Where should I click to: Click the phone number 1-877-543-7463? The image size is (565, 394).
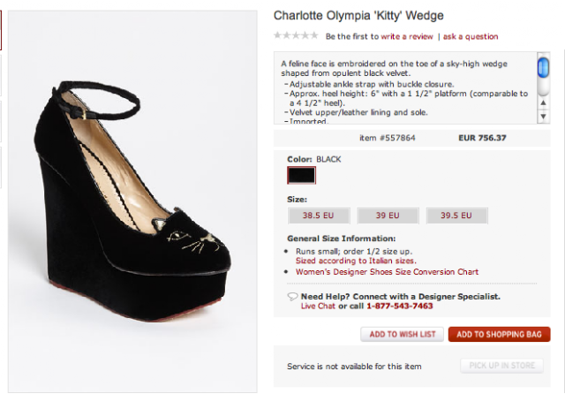click(400, 306)
